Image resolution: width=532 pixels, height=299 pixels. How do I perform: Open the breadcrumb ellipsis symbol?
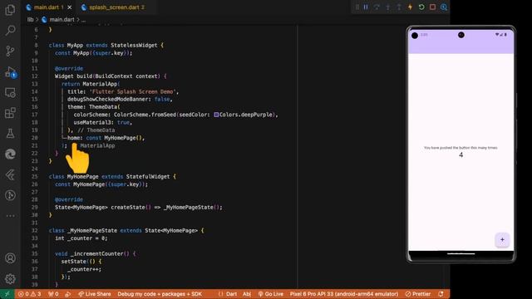[83, 20]
